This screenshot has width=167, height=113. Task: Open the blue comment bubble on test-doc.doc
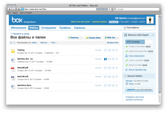tap(105, 59)
